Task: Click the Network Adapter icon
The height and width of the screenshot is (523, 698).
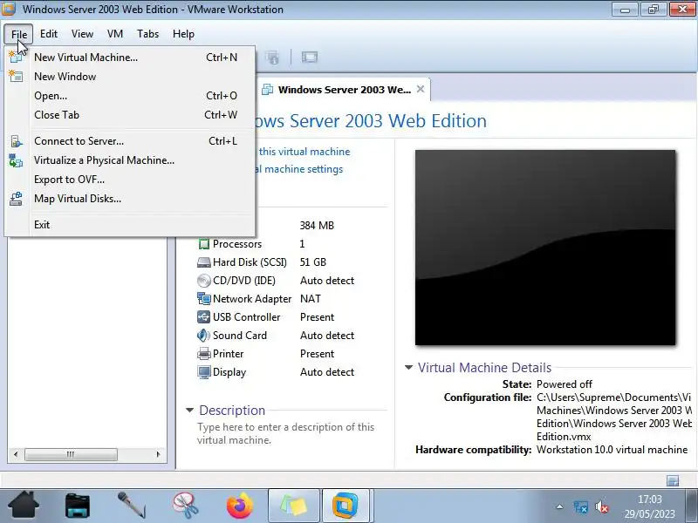Action: (204, 299)
